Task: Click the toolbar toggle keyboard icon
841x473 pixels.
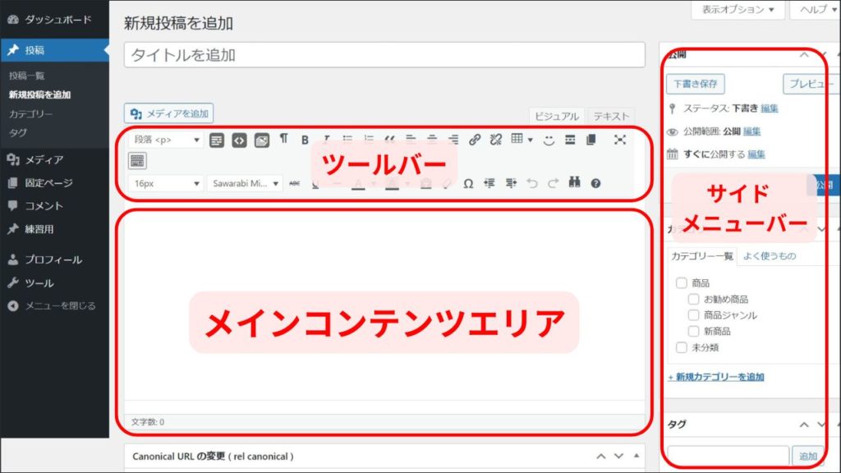Action: (137, 160)
